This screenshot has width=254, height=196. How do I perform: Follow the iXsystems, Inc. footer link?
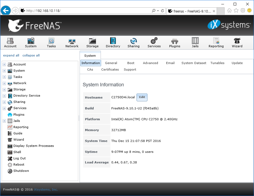[46, 189]
